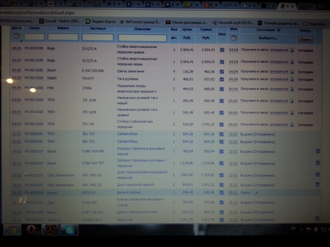Screen dimensions: 330x247
Task: Click the Заказ filter input field
Action: coord(34,37)
